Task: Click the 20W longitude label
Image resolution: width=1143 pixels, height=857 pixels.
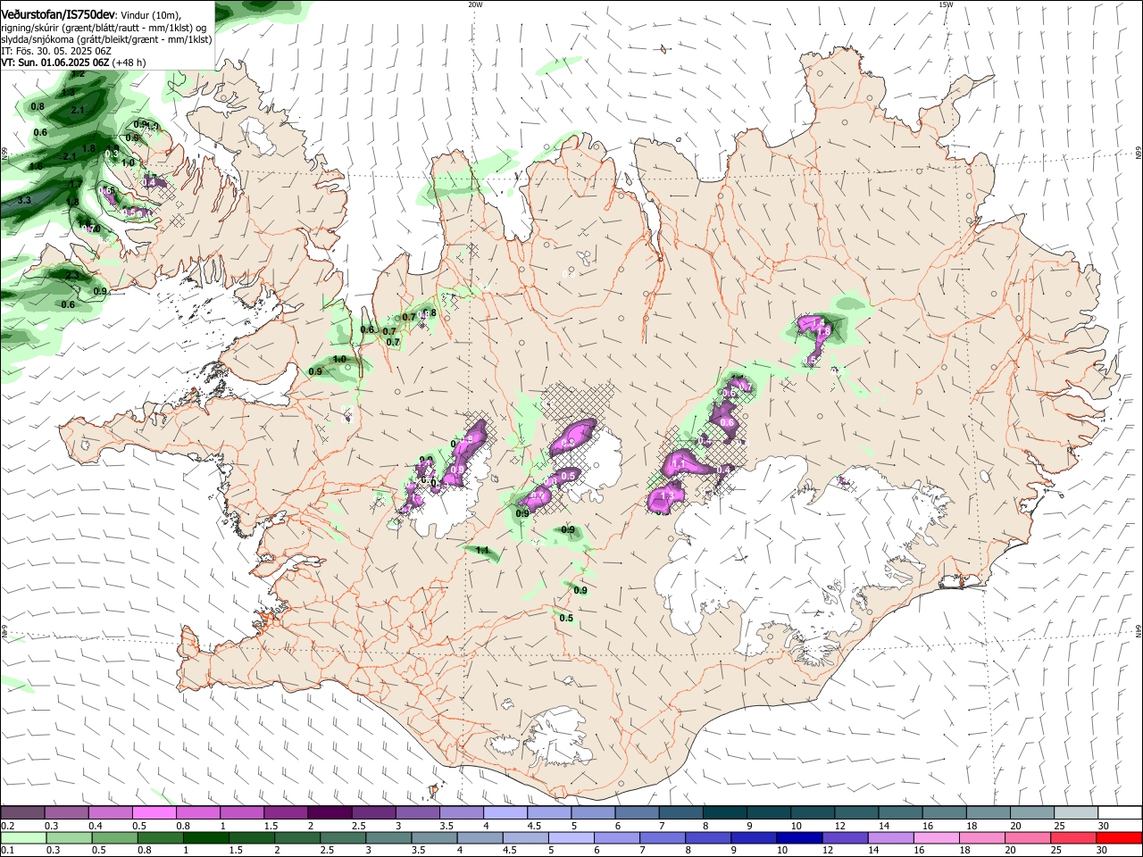Action: coord(475,4)
